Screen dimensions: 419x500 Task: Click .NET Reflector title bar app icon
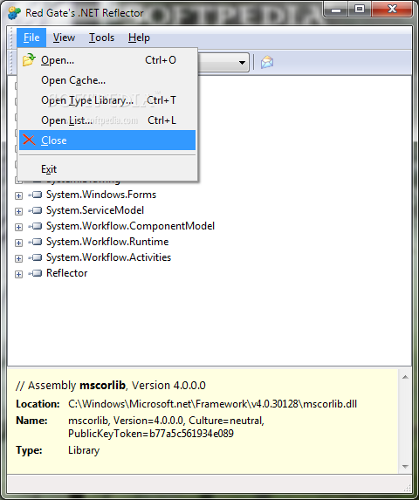(14, 13)
